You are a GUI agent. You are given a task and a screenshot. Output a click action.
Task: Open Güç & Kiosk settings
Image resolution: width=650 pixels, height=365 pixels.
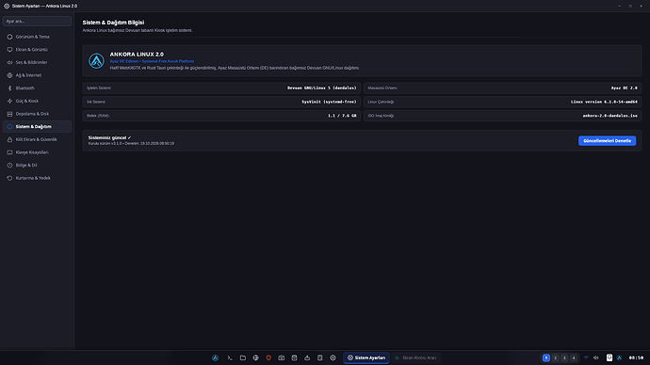click(x=37, y=101)
